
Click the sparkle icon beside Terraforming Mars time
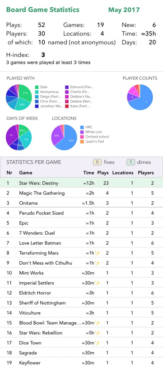(x=97, y=253)
